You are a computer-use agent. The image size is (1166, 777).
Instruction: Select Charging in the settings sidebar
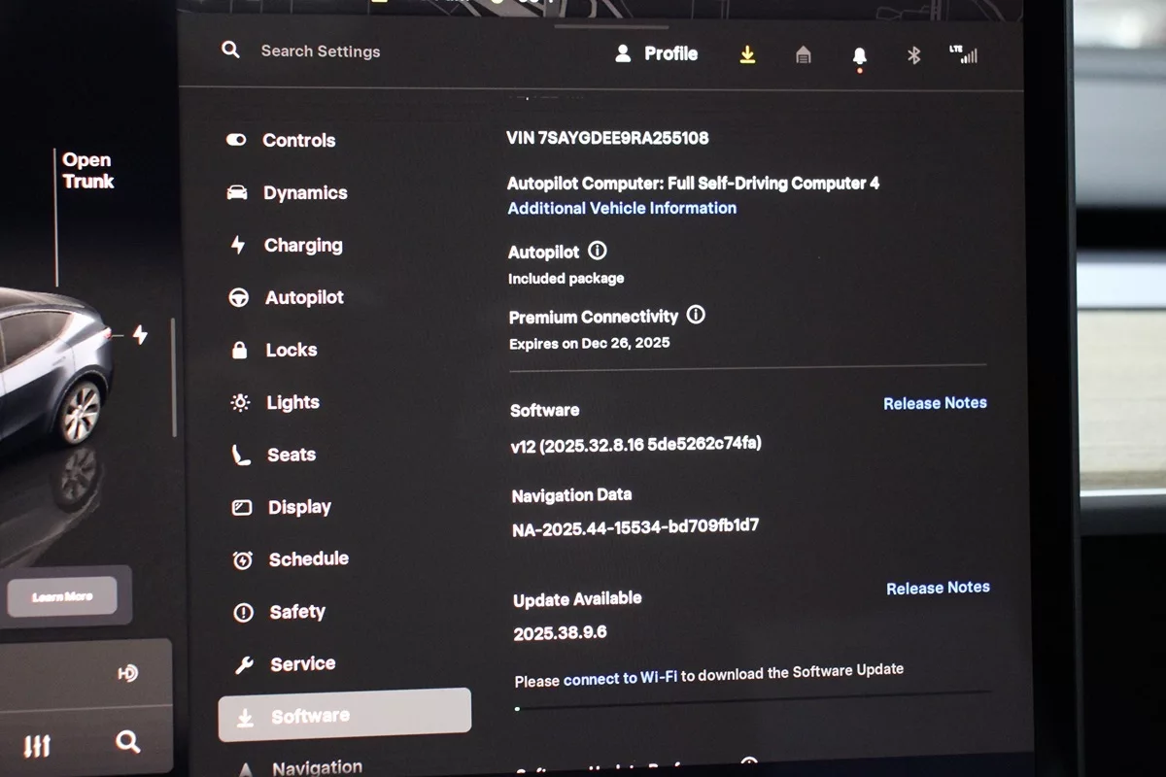tap(302, 246)
